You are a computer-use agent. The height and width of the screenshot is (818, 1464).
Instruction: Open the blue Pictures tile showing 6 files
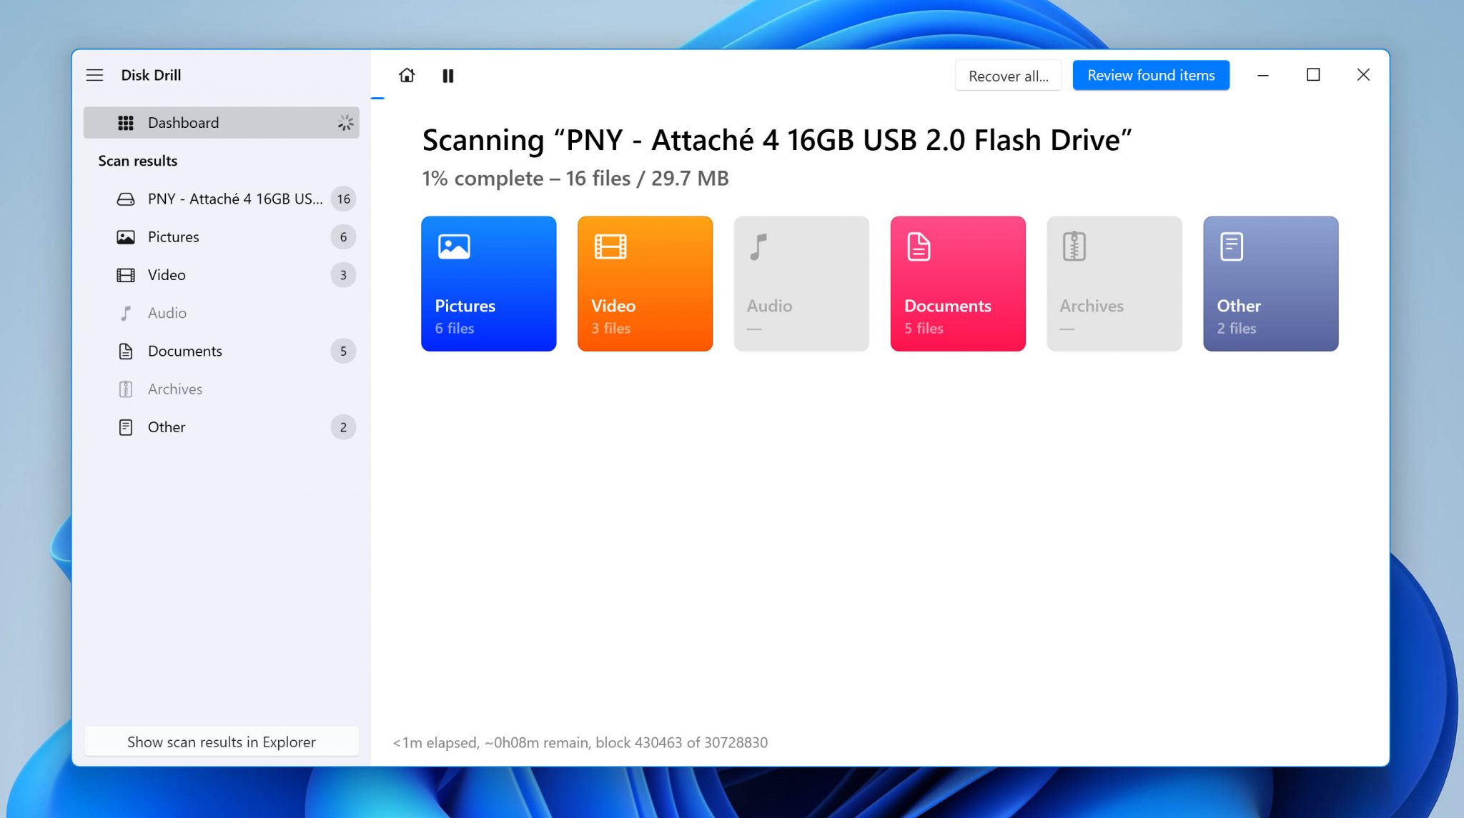(x=489, y=284)
